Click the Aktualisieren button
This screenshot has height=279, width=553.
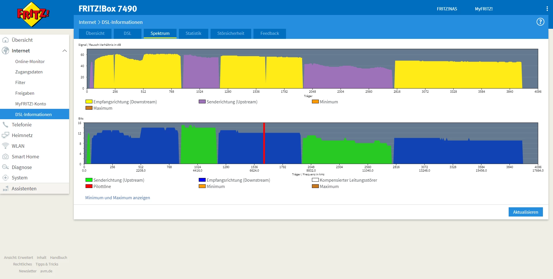click(526, 212)
